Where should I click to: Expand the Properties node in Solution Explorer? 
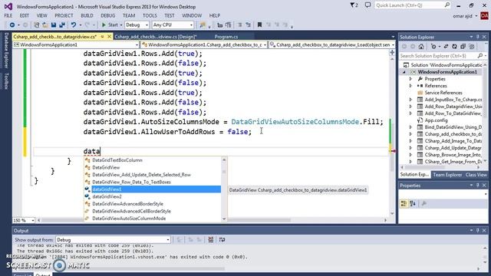tap(410, 79)
